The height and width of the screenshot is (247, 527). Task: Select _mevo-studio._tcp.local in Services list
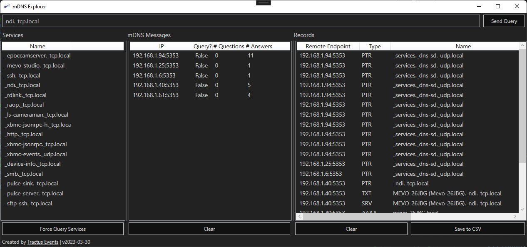point(35,65)
